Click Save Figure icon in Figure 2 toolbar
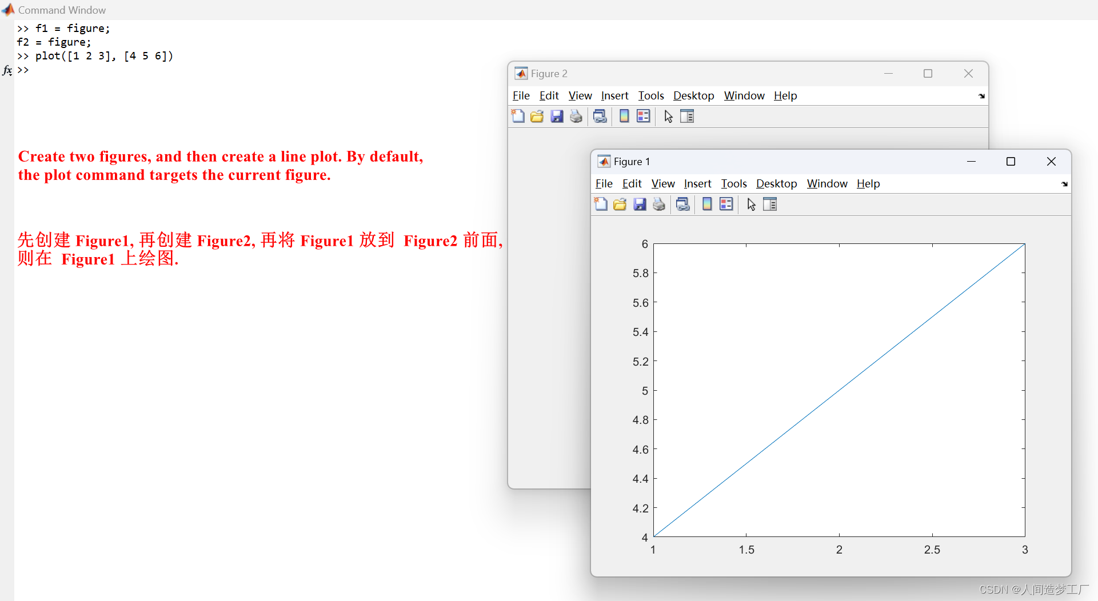Image resolution: width=1098 pixels, height=601 pixels. click(557, 116)
